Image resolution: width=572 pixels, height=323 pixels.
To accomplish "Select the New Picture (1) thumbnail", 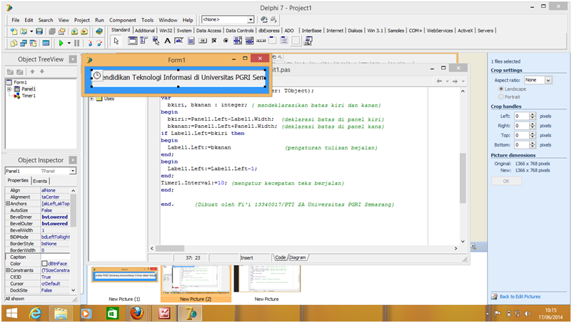I will tap(124, 275).
